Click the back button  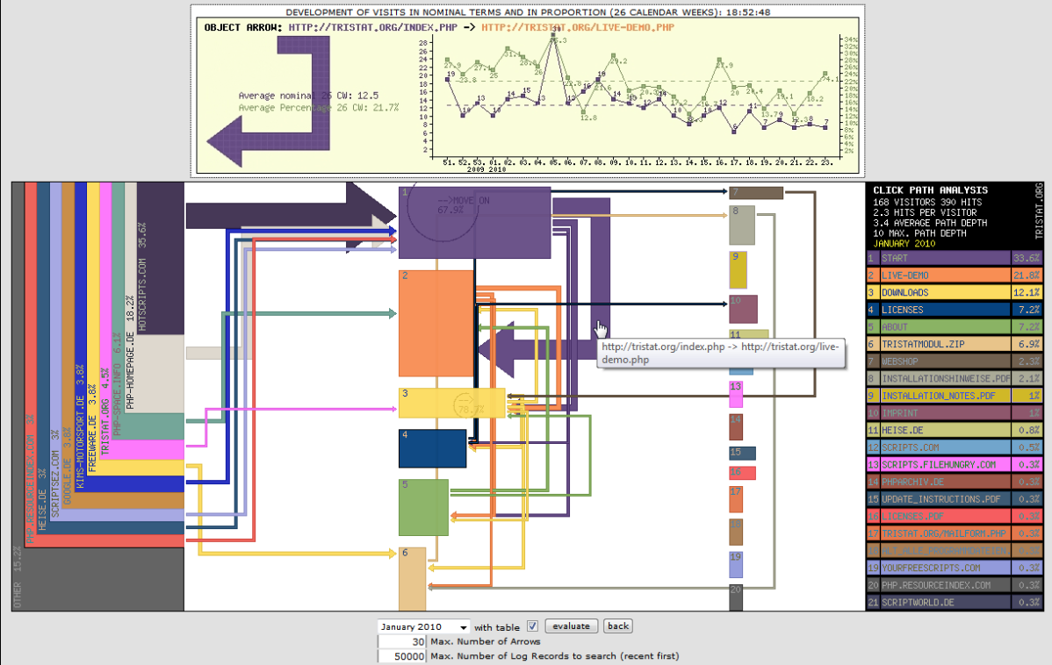click(x=618, y=626)
